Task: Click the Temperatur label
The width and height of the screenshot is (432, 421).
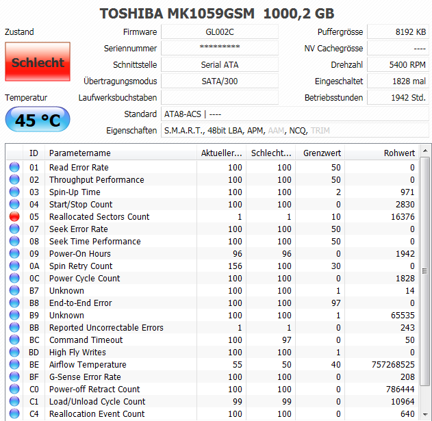Action: 26,97
